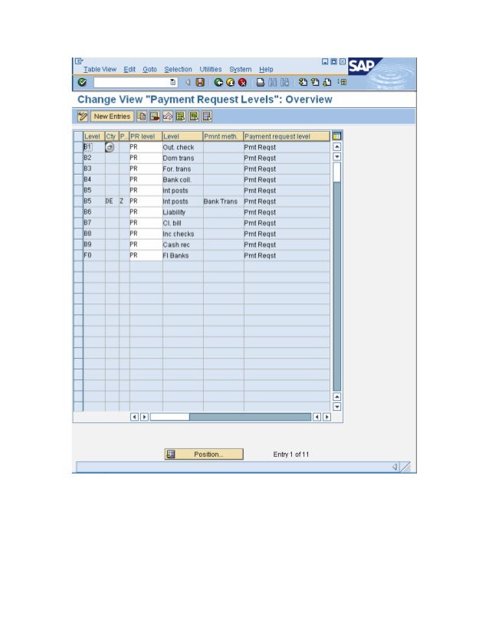Open the Utilities menu
Viewport: 489px width, 633px height.
pyautogui.click(x=210, y=70)
